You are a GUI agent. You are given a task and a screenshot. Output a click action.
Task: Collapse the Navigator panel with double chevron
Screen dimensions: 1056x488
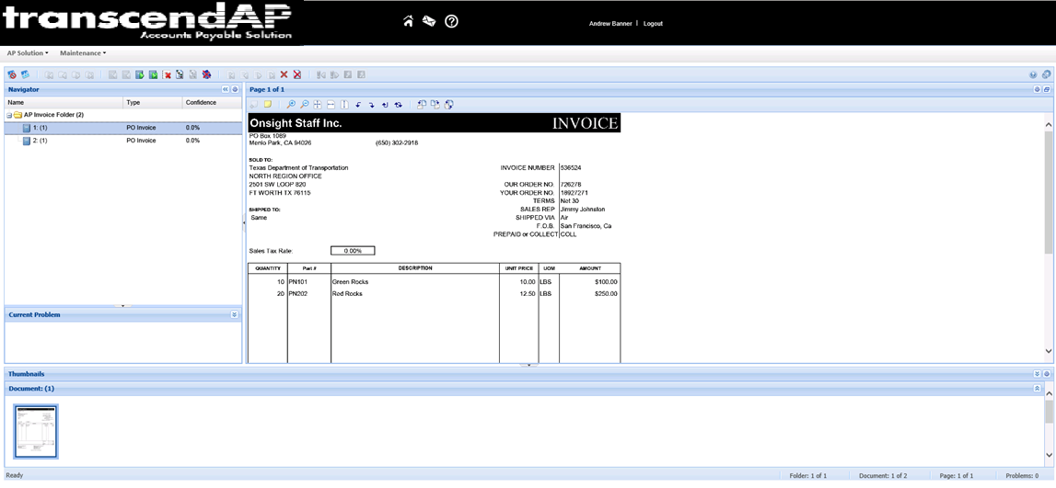click(226, 89)
